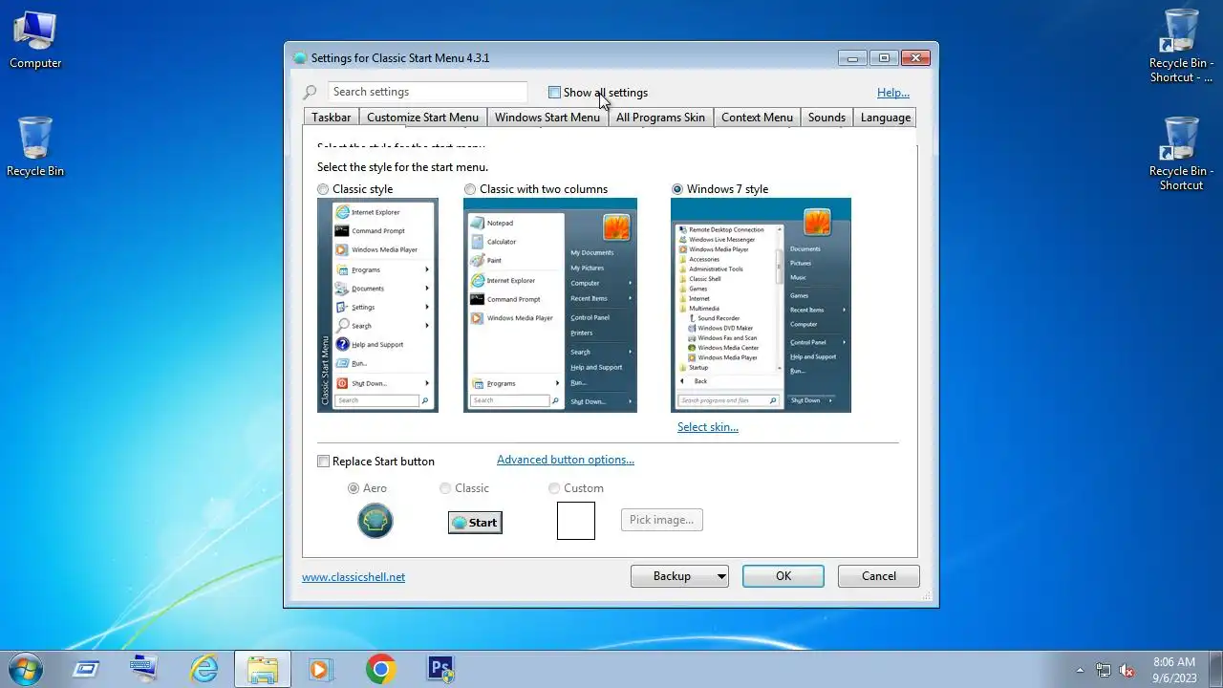Click the Classic Start button image
1223x688 pixels.
tap(475, 523)
